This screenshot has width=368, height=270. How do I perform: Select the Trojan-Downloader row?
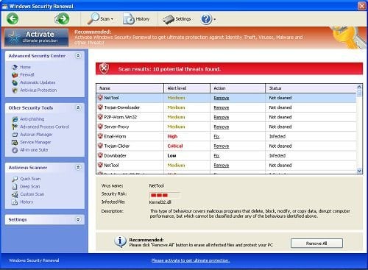226,107
